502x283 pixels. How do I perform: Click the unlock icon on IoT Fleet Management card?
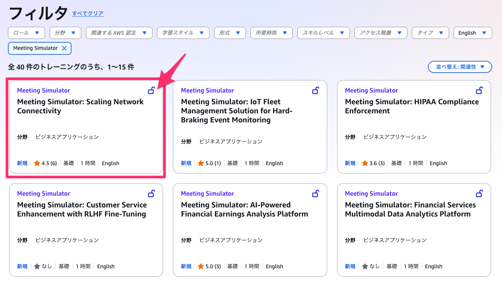tap(315, 90)
